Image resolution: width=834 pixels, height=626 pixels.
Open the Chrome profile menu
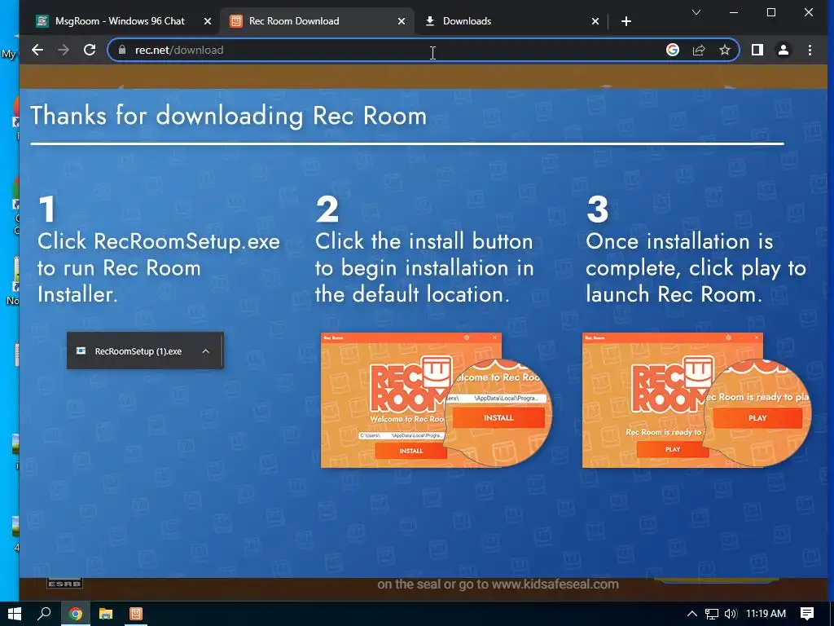[783, 50]
